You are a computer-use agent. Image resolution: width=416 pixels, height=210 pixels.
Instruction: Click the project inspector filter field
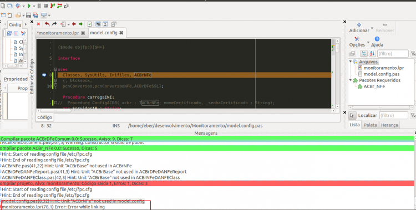pyautogui.click(x=393, y=54)
